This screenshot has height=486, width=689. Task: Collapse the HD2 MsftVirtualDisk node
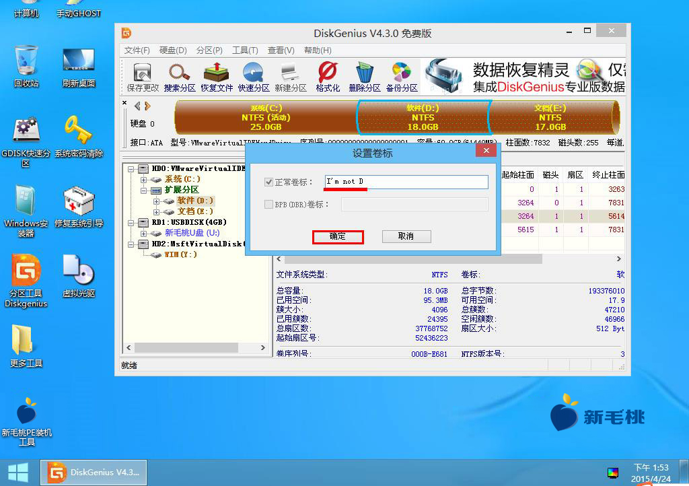(131, 244)
